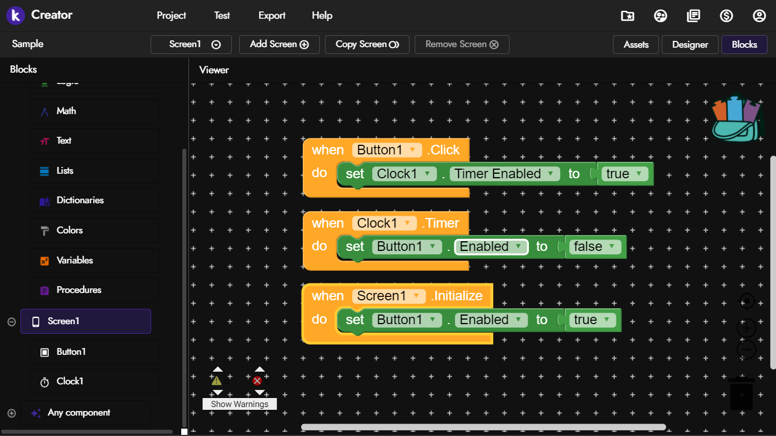Viewport: 776px width, 436px height.
Task: Open the stacked documents icon in header
Action: pyautogui.click(x=693, y=16)
